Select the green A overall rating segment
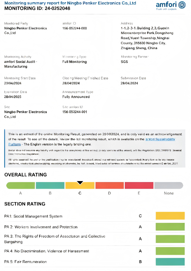This screenshot has width=191, height=271. pyautogui.click(x=20, y=186)
